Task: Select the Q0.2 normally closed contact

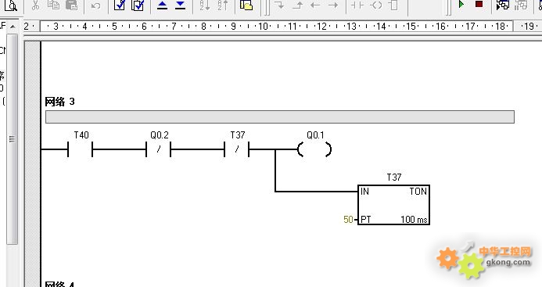Action: [159, 149]
